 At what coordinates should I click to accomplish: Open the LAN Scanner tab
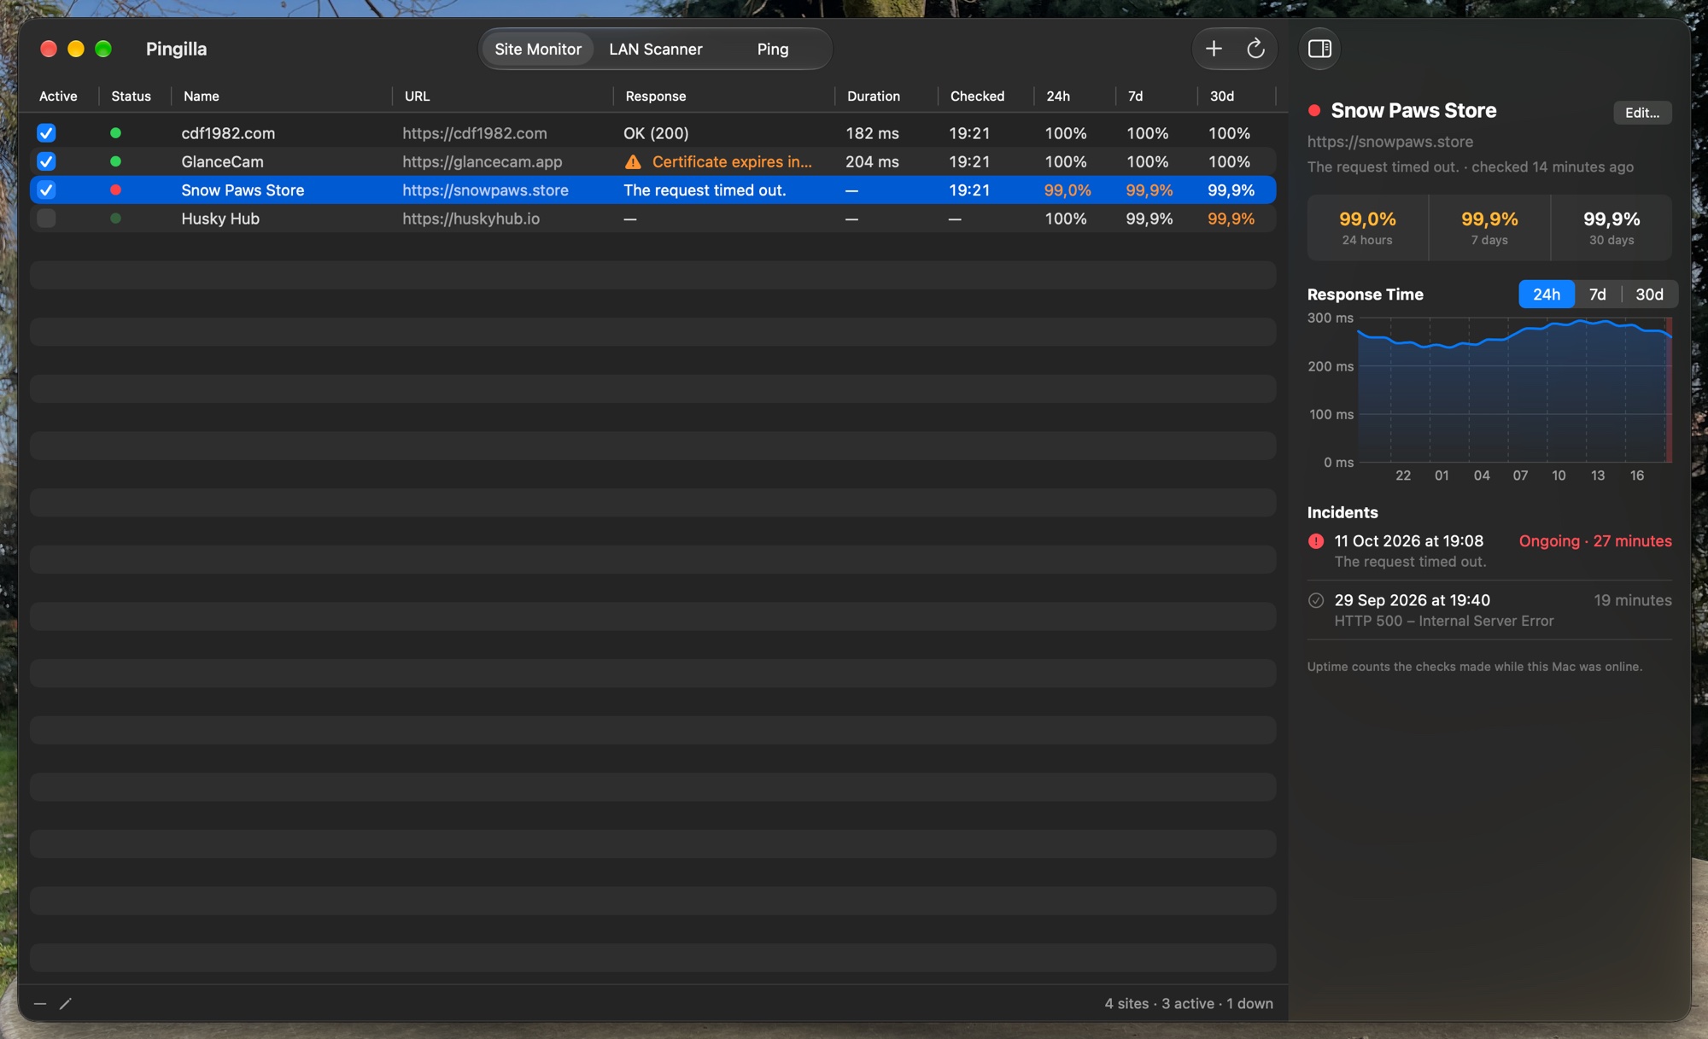656,49
